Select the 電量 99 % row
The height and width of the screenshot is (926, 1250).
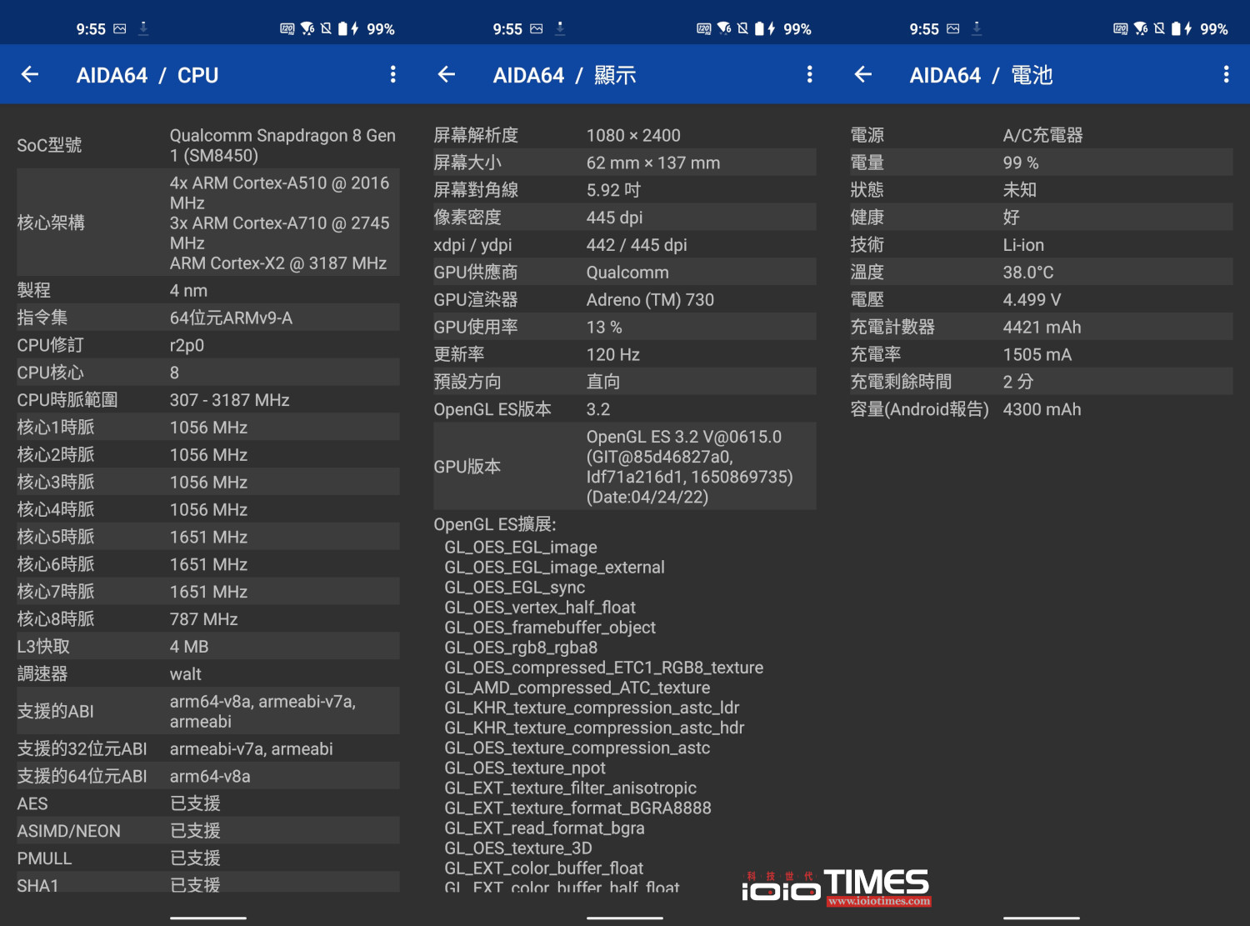(1042, 163)
